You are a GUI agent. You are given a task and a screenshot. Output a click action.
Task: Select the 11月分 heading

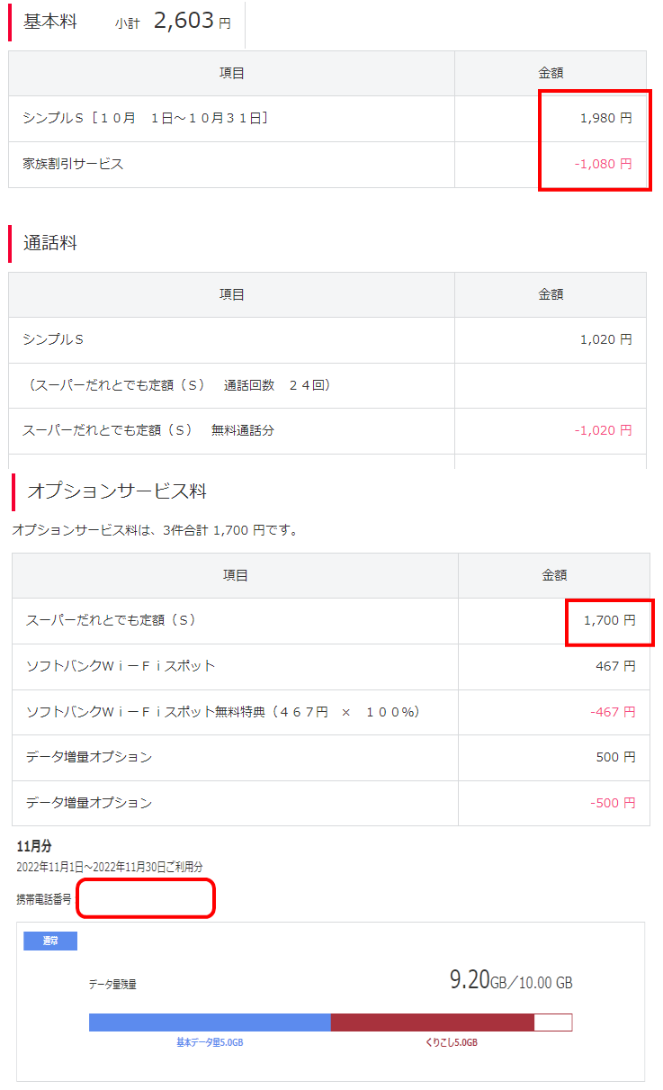pyautogui.click(x=34, y=846)
